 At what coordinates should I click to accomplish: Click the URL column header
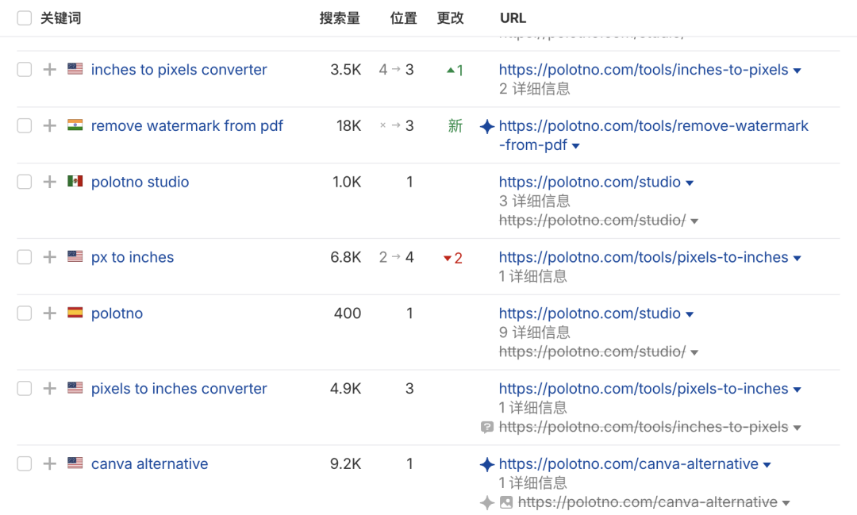click(x=513, y=18)
